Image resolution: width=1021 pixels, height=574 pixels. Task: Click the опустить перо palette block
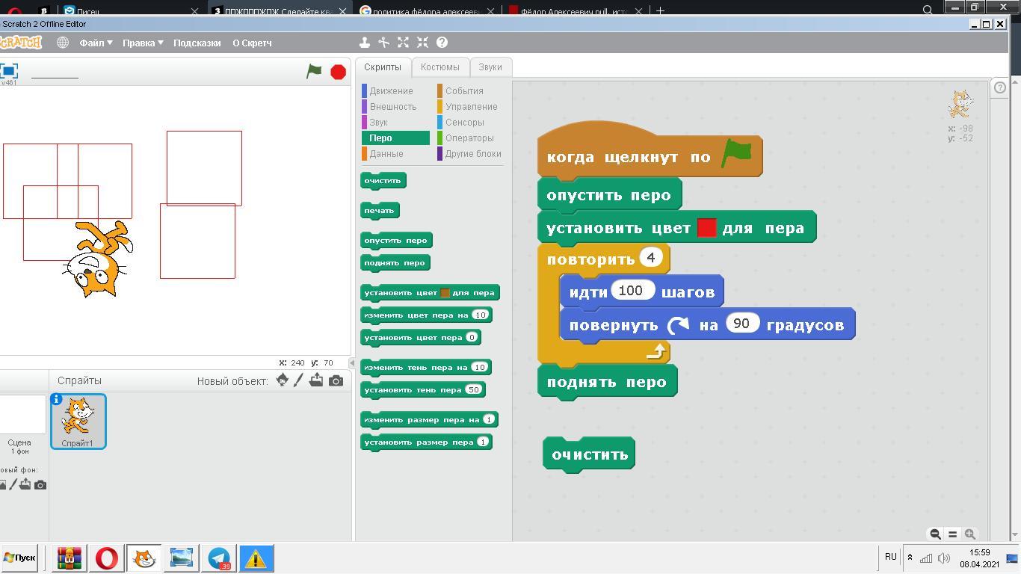[396, 241]
